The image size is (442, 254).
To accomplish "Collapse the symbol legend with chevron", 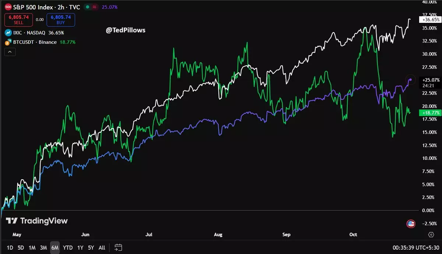I will tap(10, 52).
